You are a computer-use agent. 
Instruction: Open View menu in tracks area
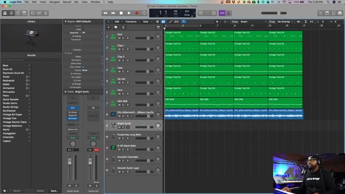click(147, 22)
